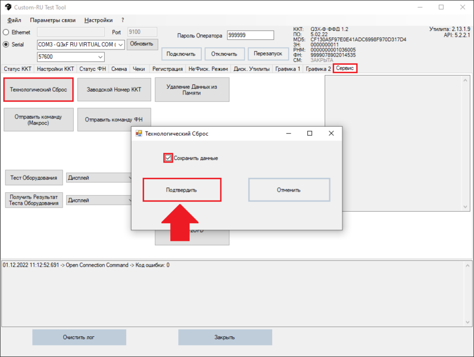Click the Подключить button
The height and width of the screenshot is (357, 474).
(x=181, y=54)
